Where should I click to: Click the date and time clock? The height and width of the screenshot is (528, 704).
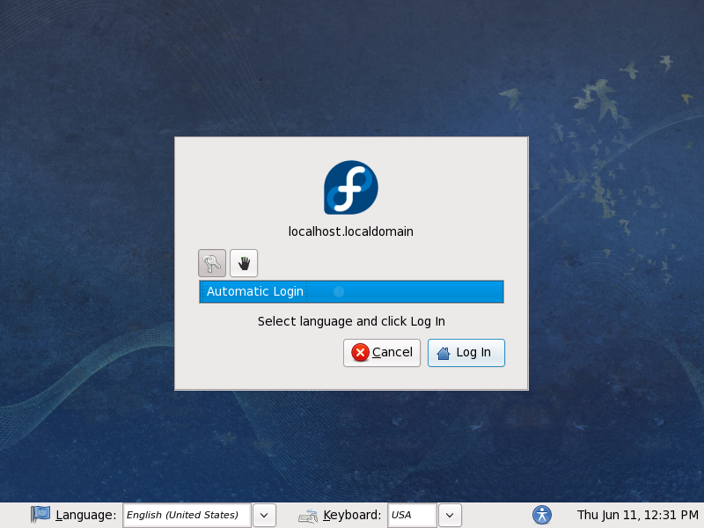coord(637,515)
